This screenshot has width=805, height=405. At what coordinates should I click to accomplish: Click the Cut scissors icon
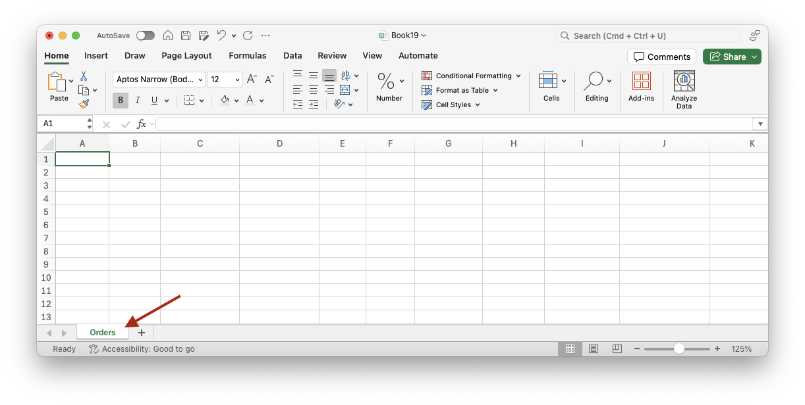[x=84, y=76]
